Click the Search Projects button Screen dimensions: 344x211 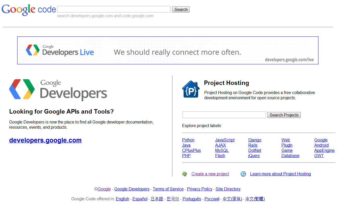[x=284, y=115]
